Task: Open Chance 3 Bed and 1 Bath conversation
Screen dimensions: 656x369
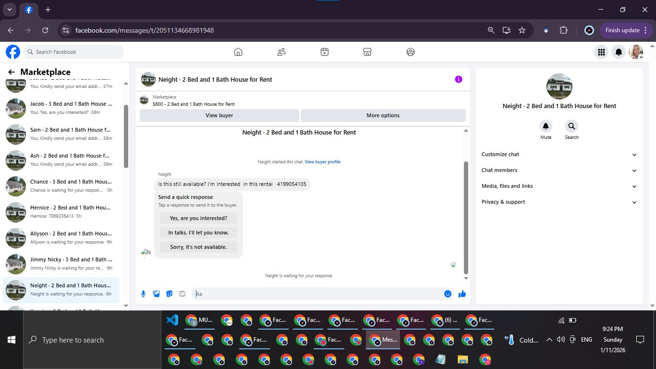Action: coord(61,186)
